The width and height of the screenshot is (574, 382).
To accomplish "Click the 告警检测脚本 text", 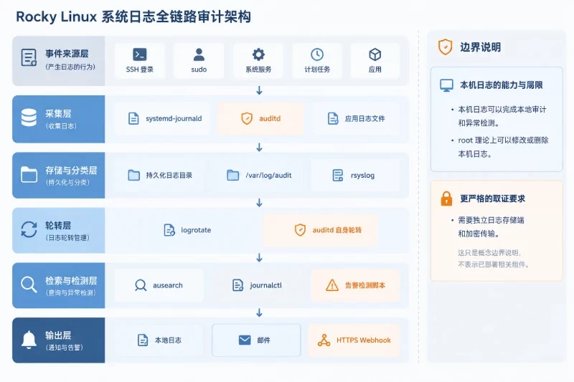I will 365,285.
